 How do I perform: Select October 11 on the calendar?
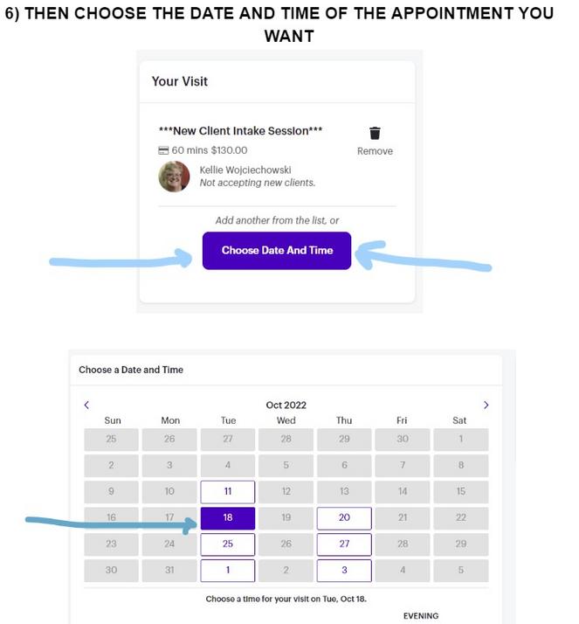pos(228,491)
